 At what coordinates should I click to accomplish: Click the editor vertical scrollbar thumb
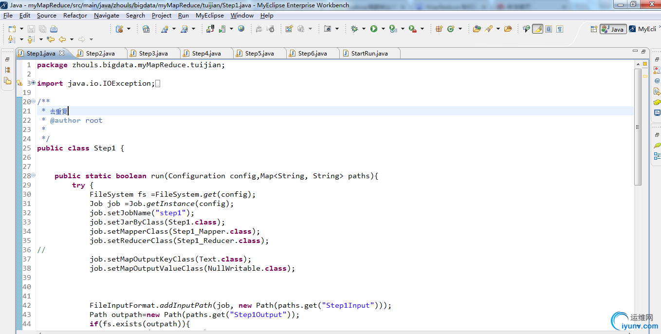point(638,127)
